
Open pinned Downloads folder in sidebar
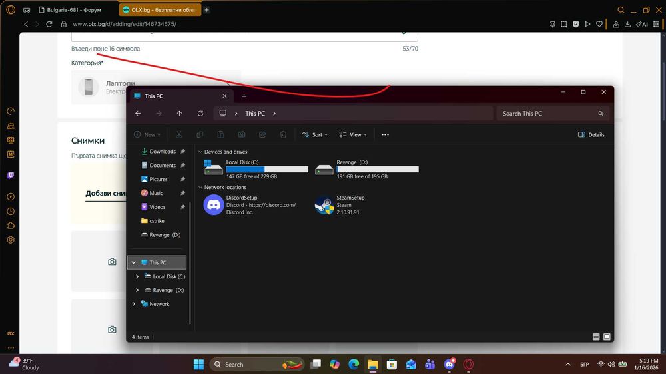(163, 152)
